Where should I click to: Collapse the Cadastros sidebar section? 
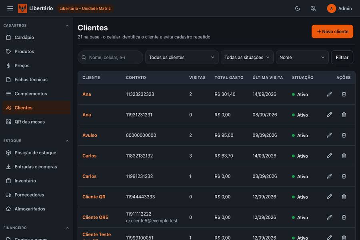coord(67,26)
